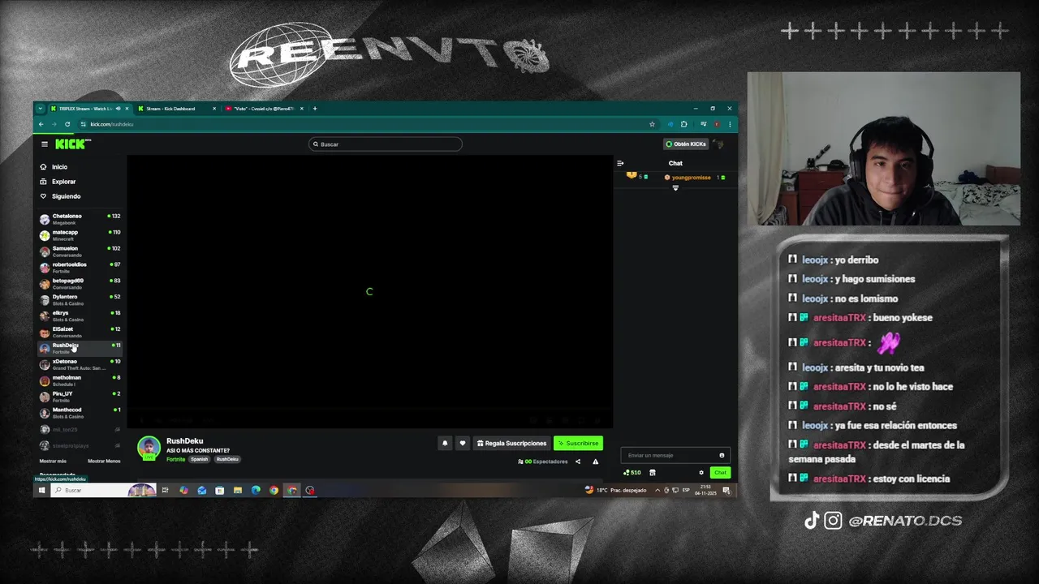This screenshot has width=1039, height=584.
Task: Open Samuelon's channel in the sidebar
Action: [x=80, y=251]
